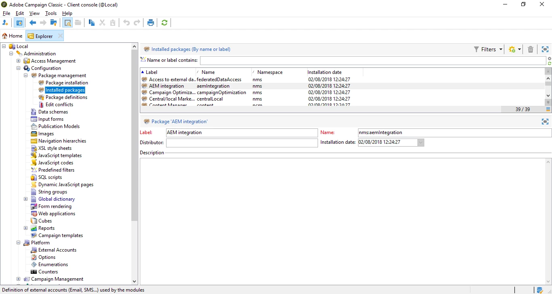Viewport: 552px width, 294px height.
Task: Open the gear actions dropdown
Action: click(514, 49)
